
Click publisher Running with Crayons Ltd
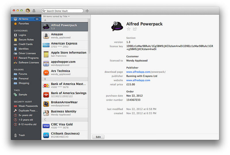click(x=141, y=76)
